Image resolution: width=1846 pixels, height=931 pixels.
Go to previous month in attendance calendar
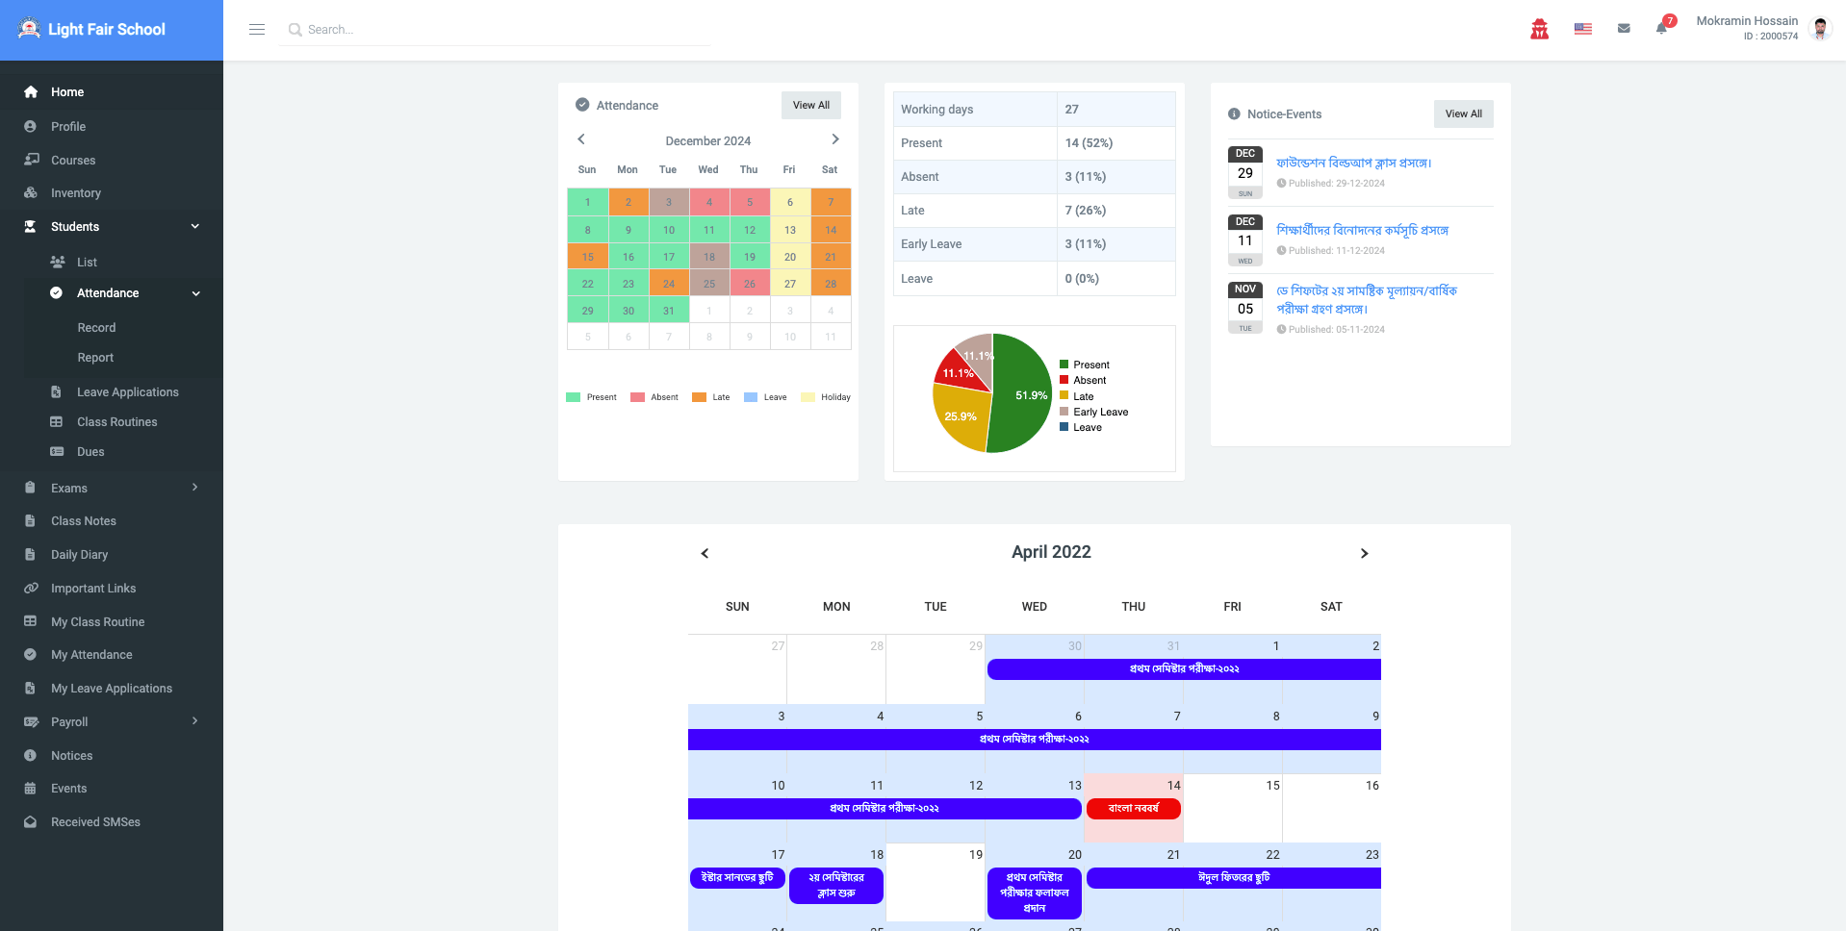[581, 139]
